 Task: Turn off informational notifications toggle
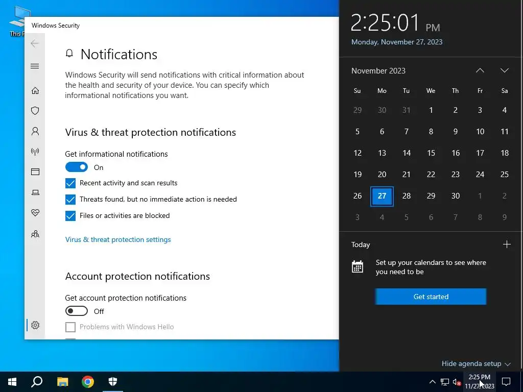point(77,167)
